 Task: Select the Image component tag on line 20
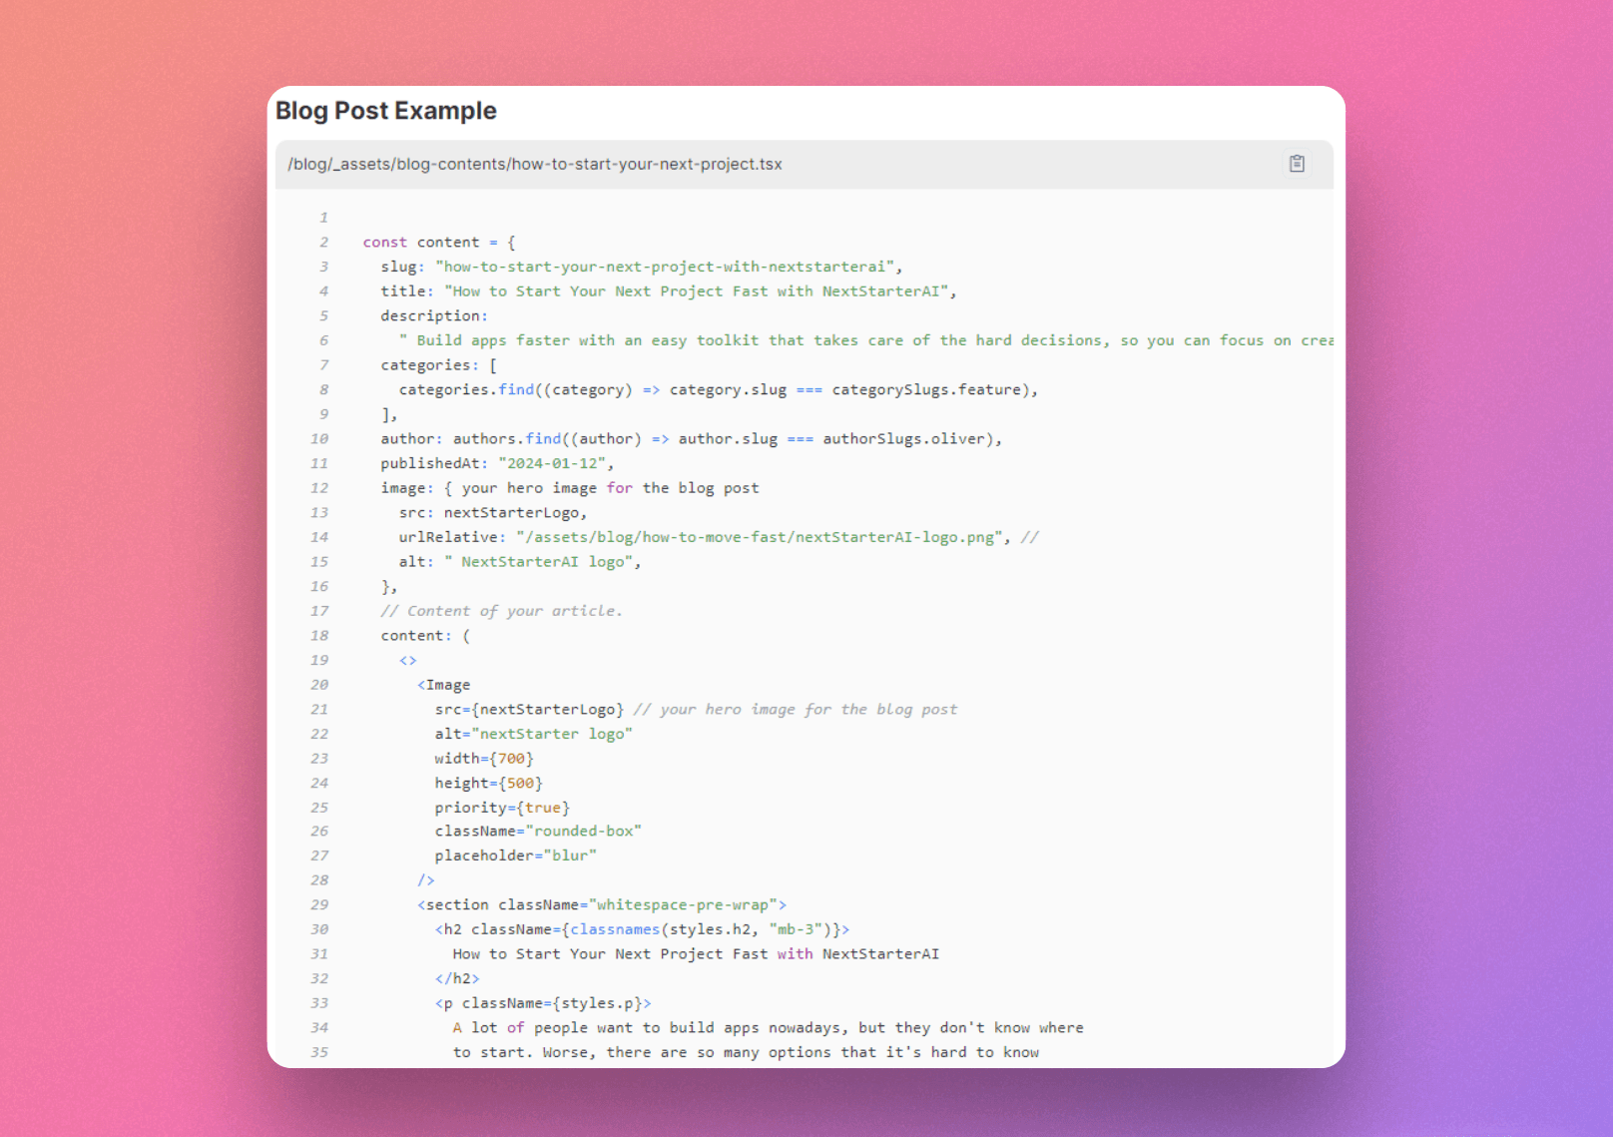[x=444, y=685]
